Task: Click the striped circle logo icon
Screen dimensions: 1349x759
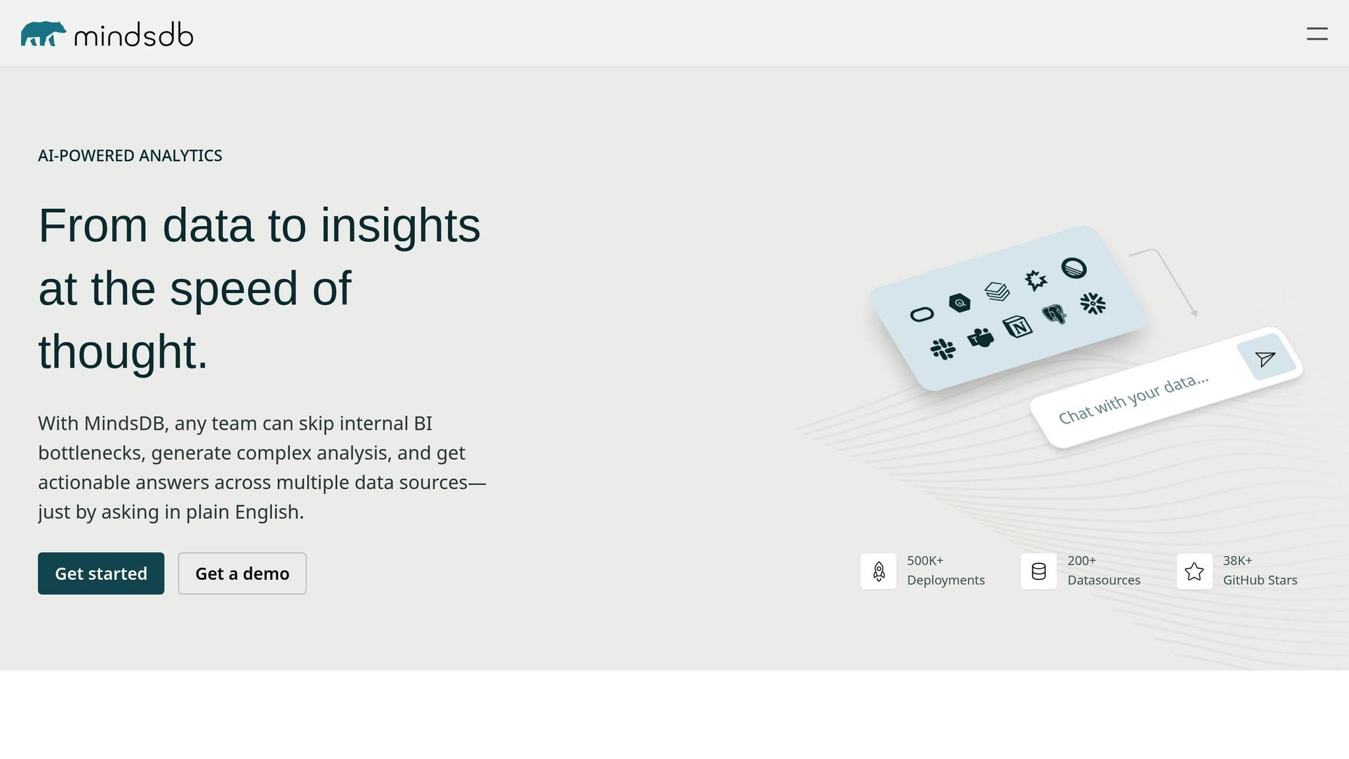Action: tap(1074, 268)
